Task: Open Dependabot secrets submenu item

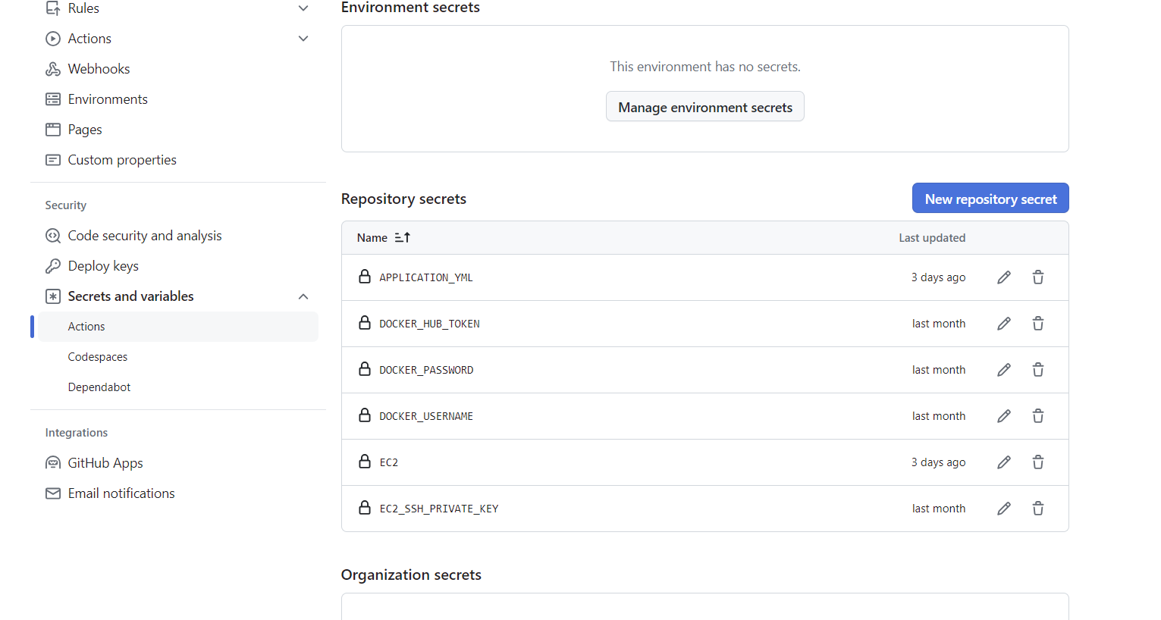Action: pos(99,387)
